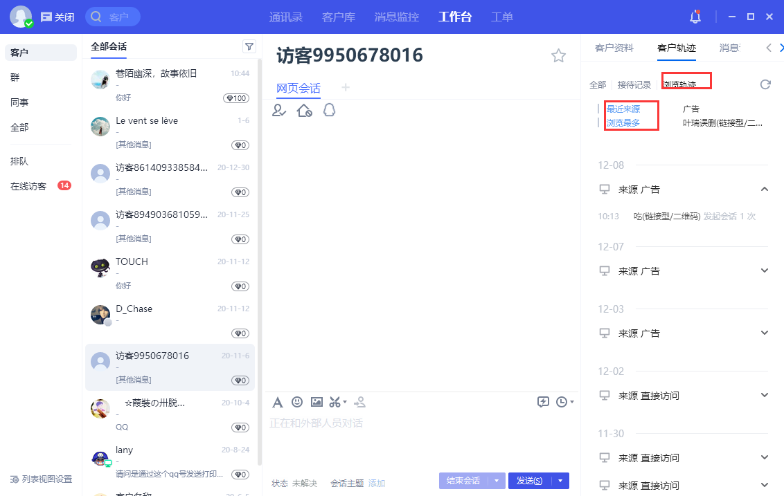Click the user avatar in title bar
Image resolution: width=784 pixels, height=496 pixels.
coord(21,17)
